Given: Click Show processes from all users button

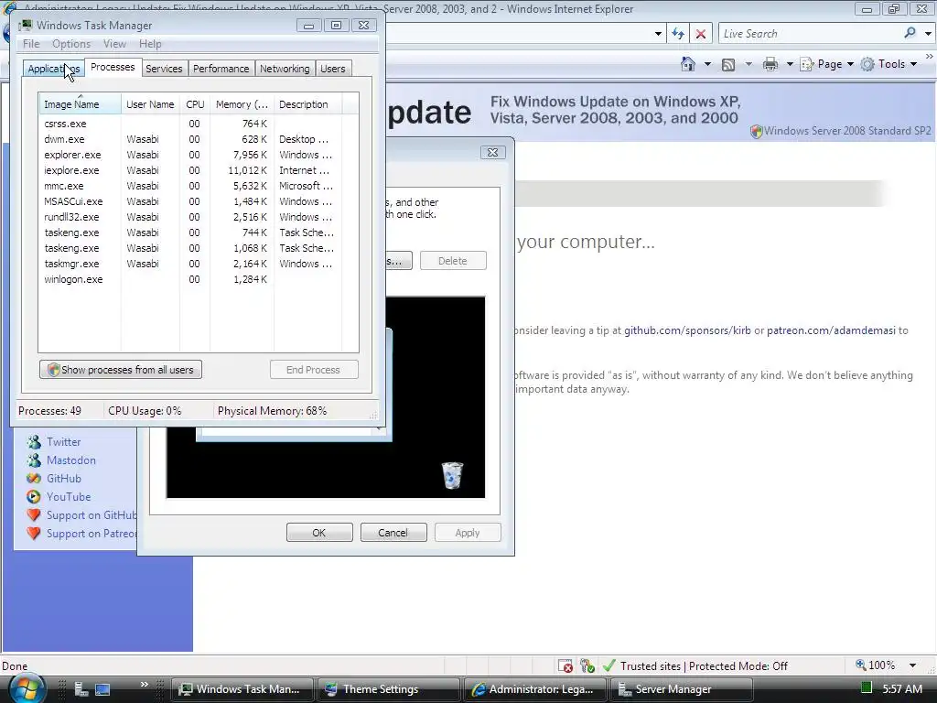Looking at the screenshot, I should [x=121, y=370].
